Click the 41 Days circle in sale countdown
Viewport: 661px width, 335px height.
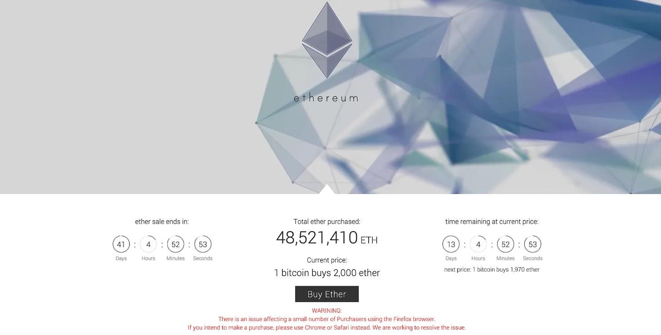[x=121, y=244]
